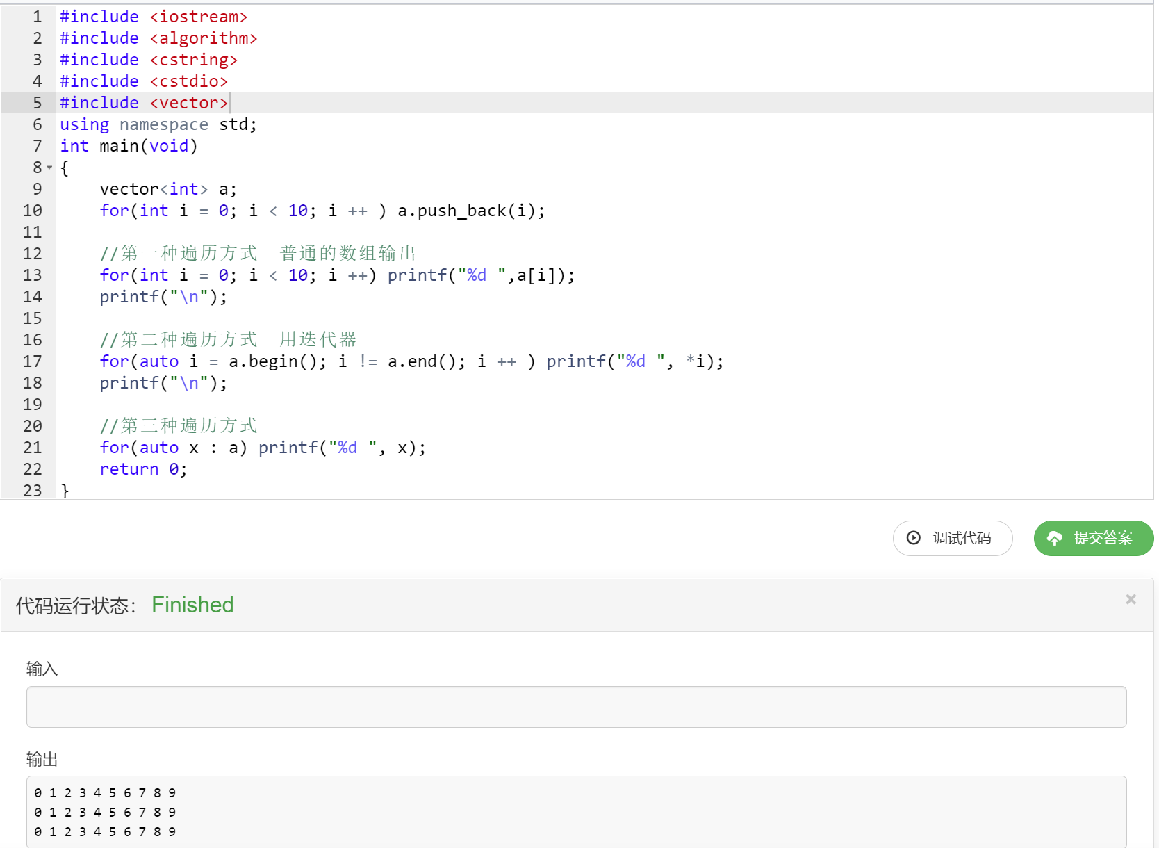The height and width of the screenshot is (848, 1159).
Task: Click on '#include <algorithm>' on line 2
Action: pos(158,38)
